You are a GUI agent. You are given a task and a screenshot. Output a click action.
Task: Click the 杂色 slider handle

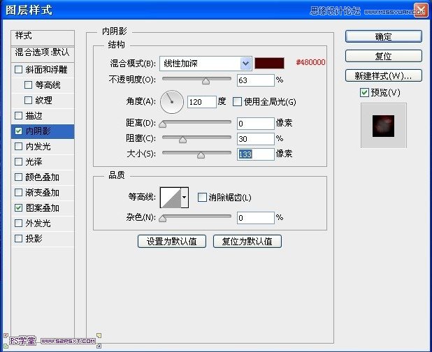coord(163,219)
